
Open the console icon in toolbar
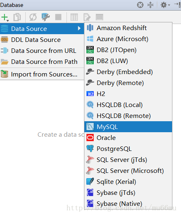coord(99,17)
